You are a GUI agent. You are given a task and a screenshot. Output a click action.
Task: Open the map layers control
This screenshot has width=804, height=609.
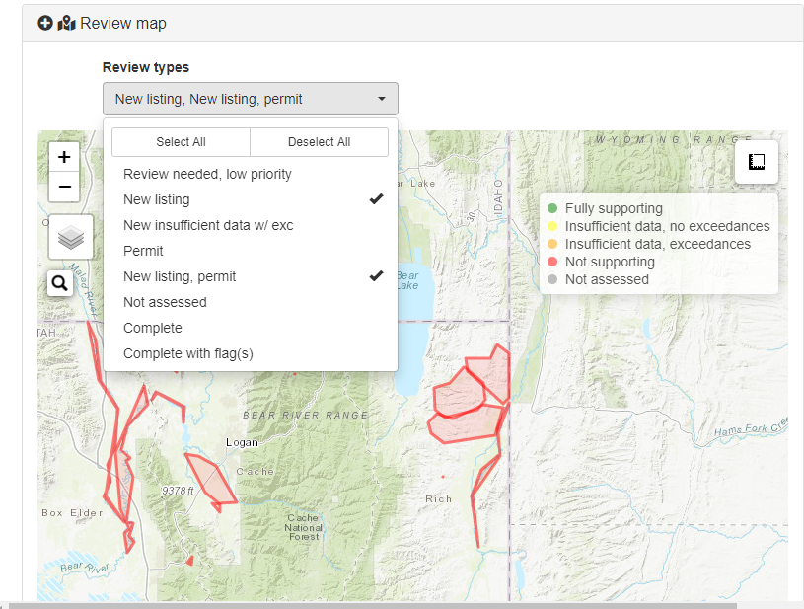[x=70, y=237]
